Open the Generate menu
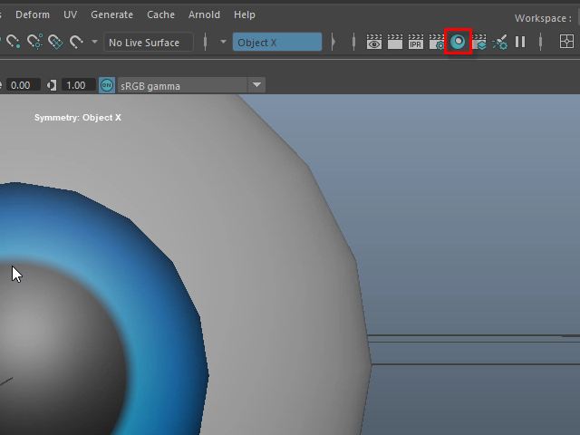 point(111,14)
